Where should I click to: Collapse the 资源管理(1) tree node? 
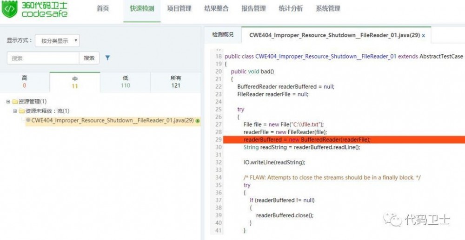[8, 102]
